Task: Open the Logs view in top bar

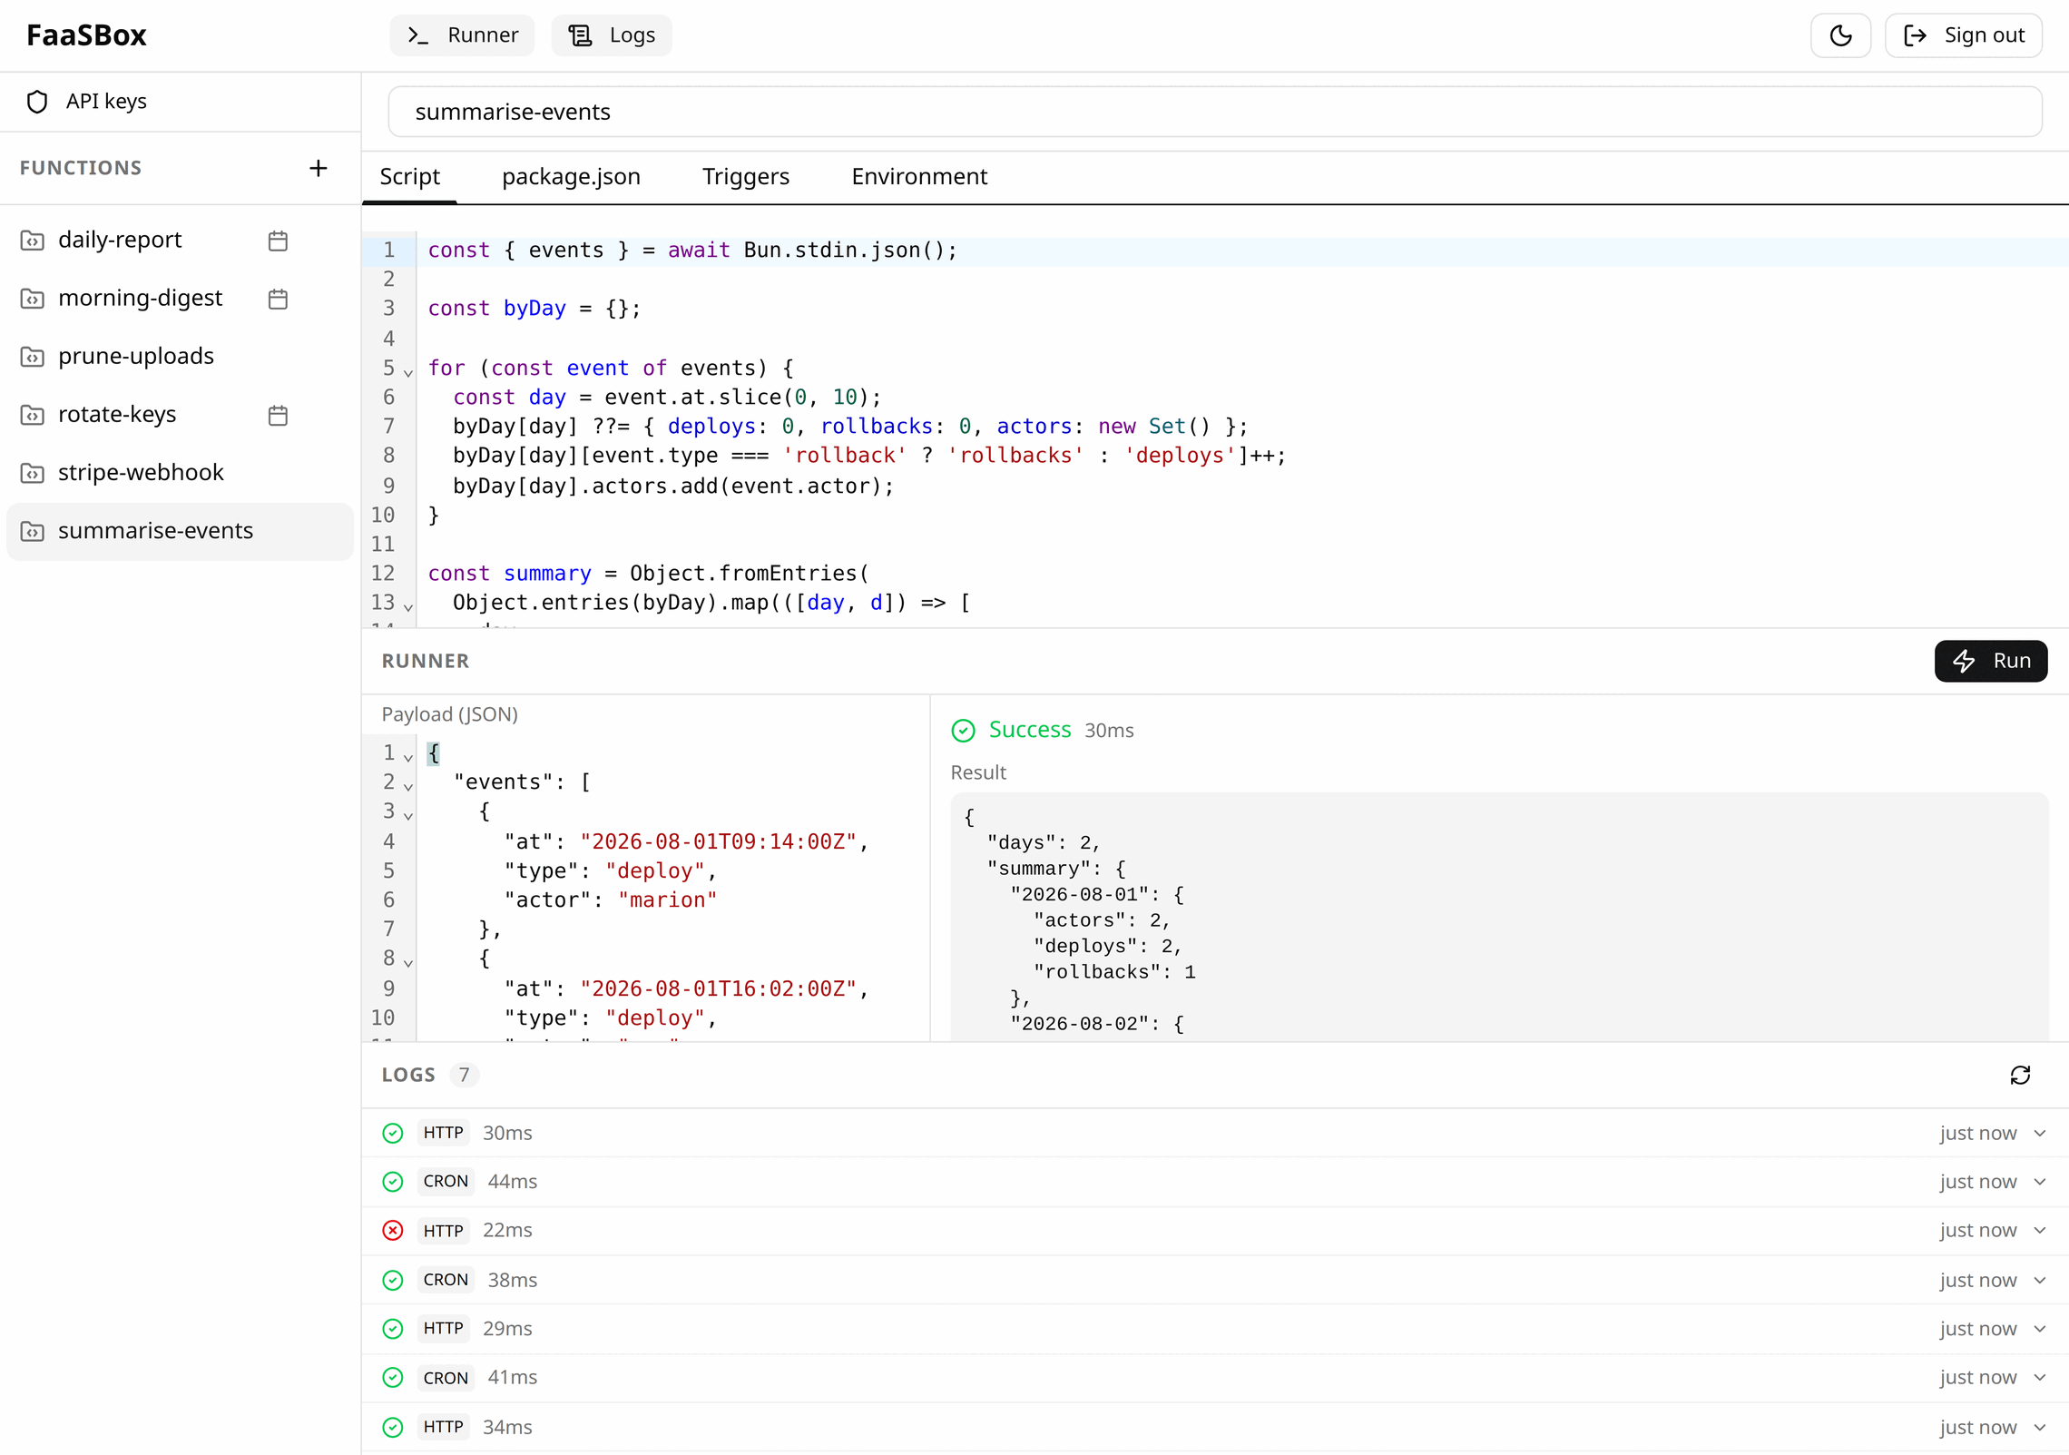Action: 612,35
